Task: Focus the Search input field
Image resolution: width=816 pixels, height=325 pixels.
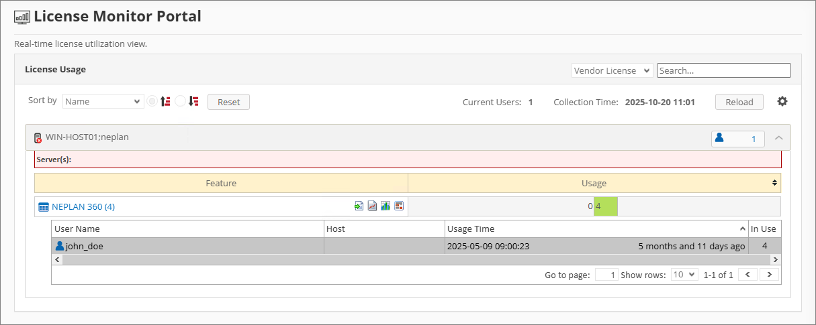Action: point(724,70)
